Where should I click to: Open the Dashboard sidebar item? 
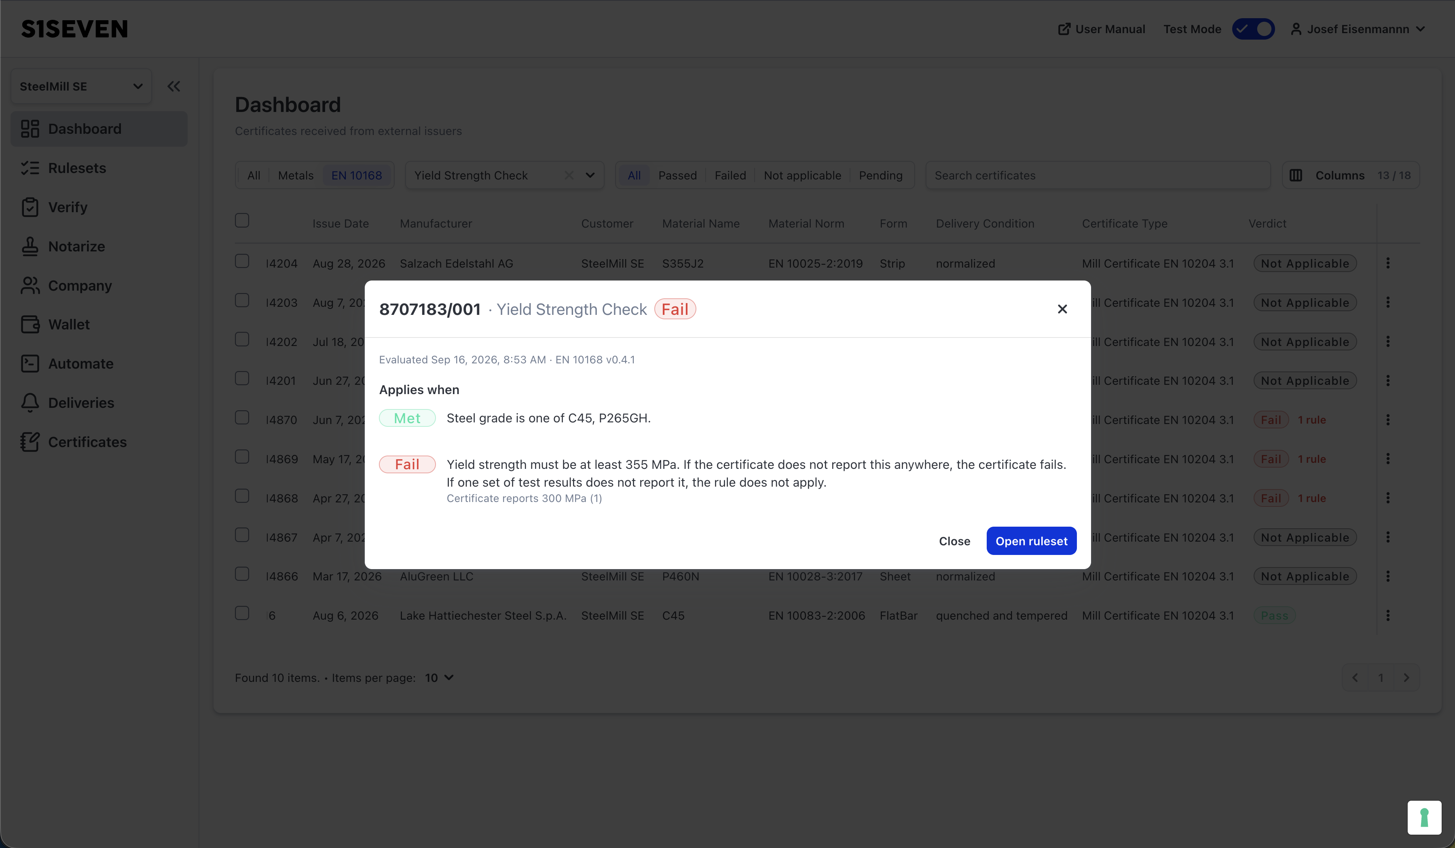click(x=99, y=129)
